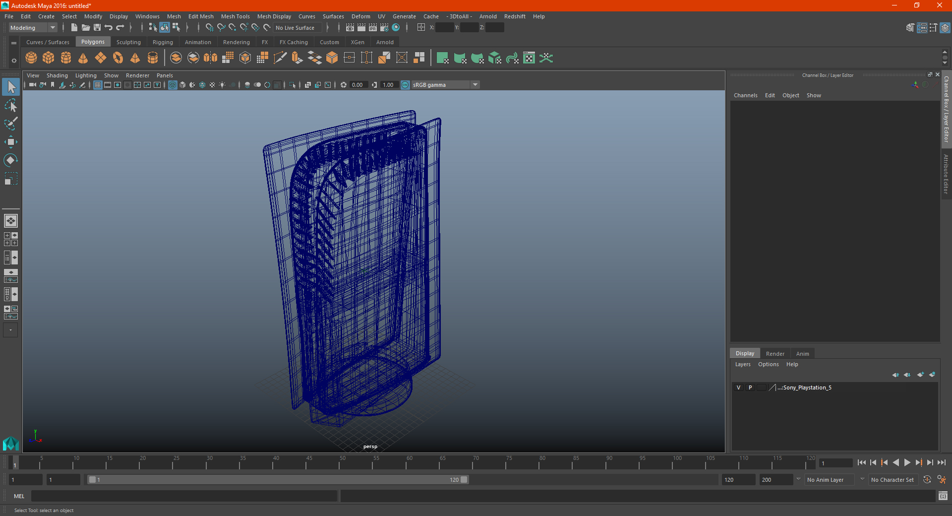The height and width of the screenshot is (516, 952).
Task: Create a polygon torus from shelf
Action: [x=118, y=58]
